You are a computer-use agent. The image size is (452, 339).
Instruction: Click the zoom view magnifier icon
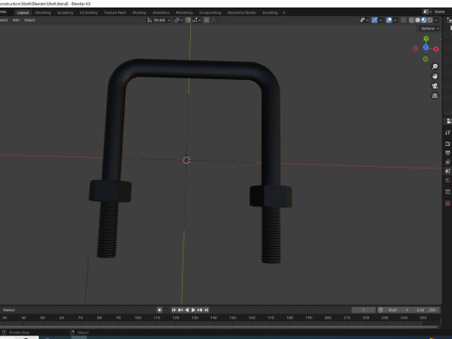pyautogui.click(x=435, y=67)
